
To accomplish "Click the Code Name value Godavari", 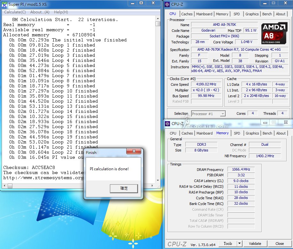I will pyautogui.click(x=208, y=30).
